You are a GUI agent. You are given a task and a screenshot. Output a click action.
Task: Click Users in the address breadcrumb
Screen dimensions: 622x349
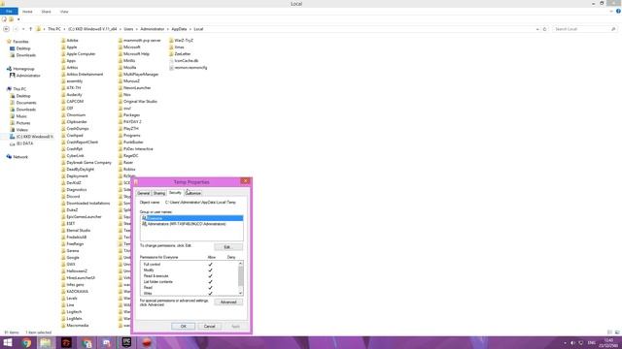point(128,29)
